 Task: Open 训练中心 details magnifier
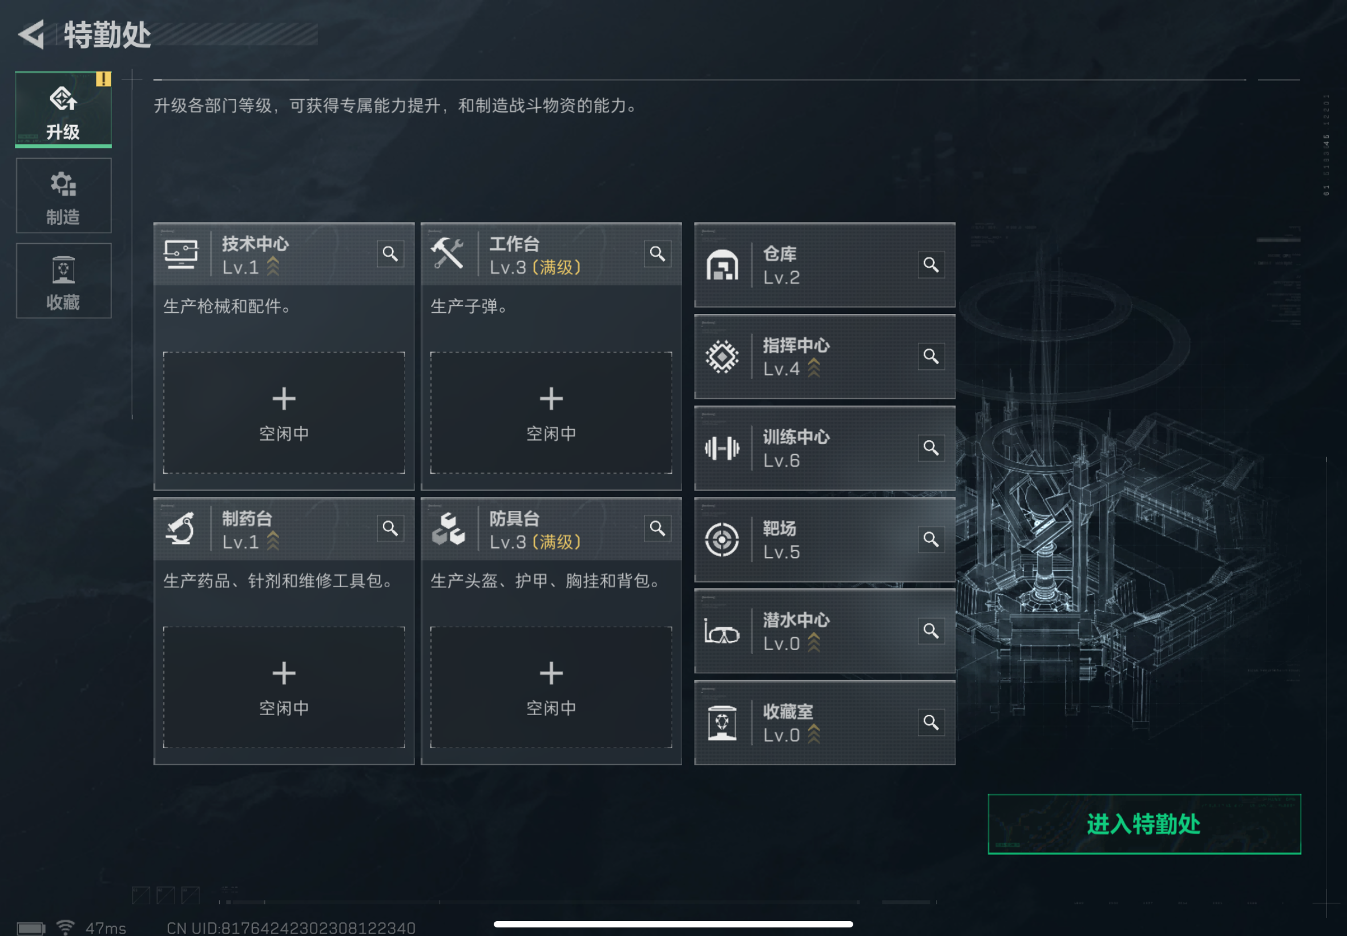931,448
